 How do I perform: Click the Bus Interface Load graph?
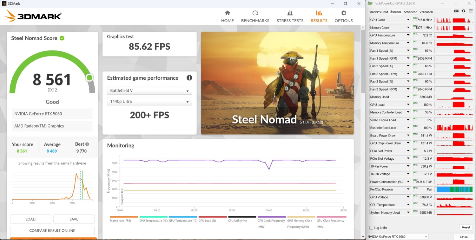[x=454, y=128]
